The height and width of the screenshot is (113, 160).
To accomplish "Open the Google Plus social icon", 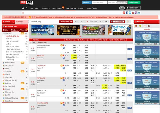I will 124,13.
